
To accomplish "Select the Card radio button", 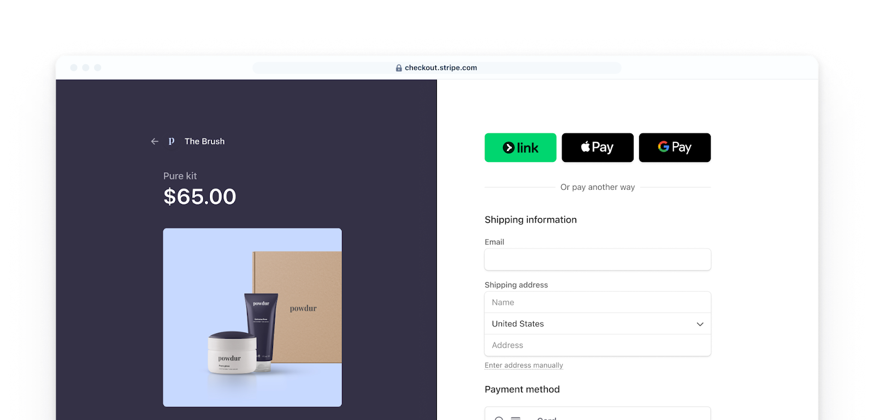I will tap(499, 418).
